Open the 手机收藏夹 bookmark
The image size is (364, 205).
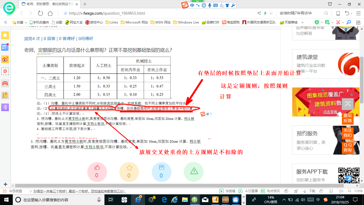pos(39,22)
